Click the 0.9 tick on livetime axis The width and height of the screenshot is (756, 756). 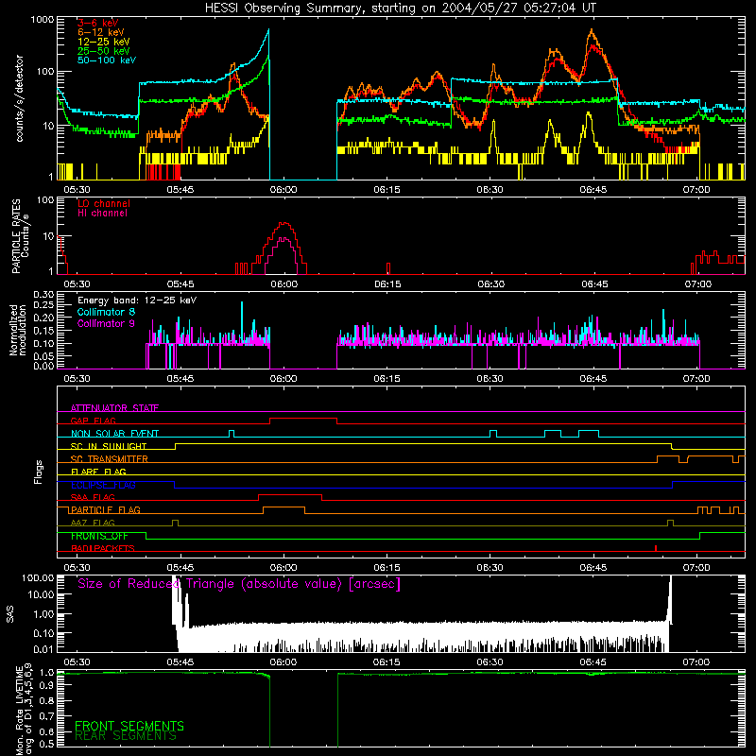point(46,686)
